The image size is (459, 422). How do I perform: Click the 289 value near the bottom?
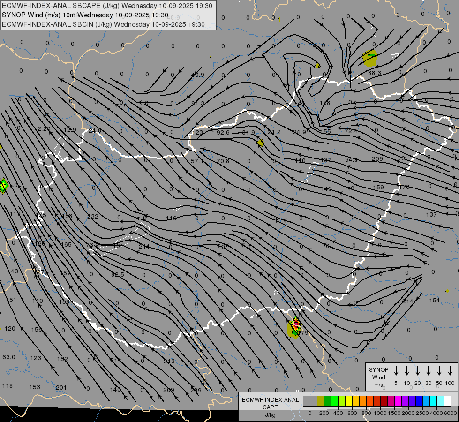[196, 390]
